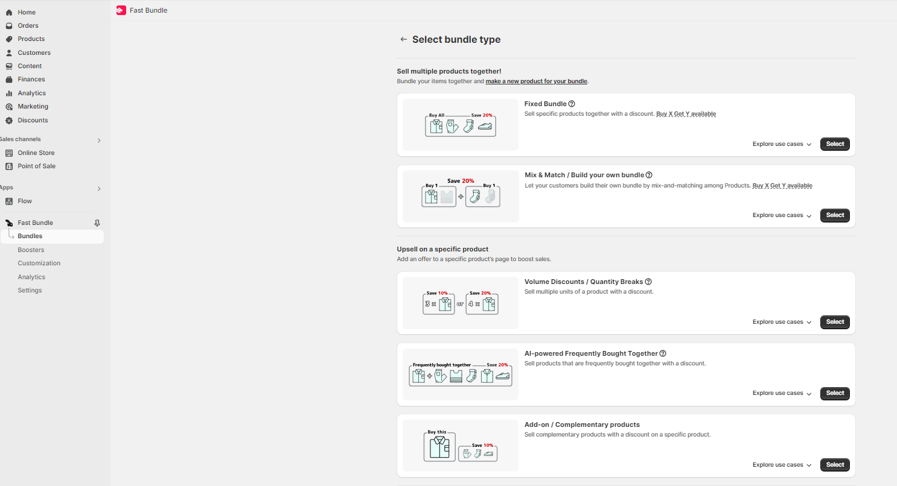Click the Fixed Bundle illustration thumbnail
897x486 pixels.
(461, 125)
